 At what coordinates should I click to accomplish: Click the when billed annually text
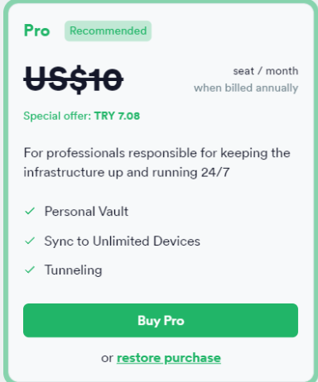(x=246, y=88)
